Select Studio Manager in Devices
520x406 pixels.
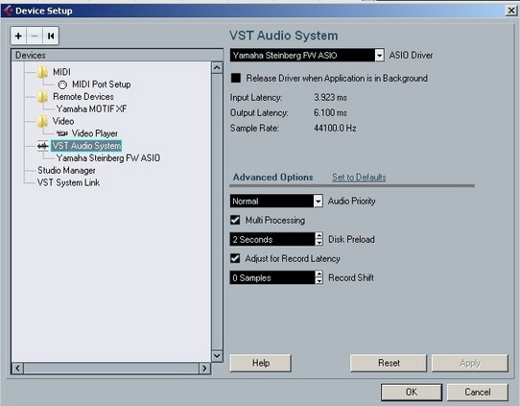(x=66, y=171)
